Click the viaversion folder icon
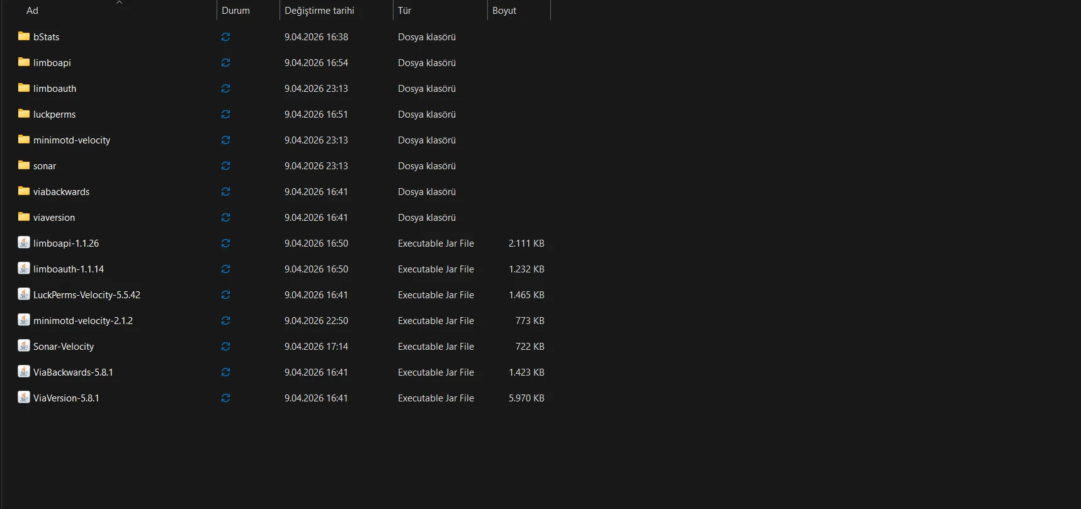 24,217
